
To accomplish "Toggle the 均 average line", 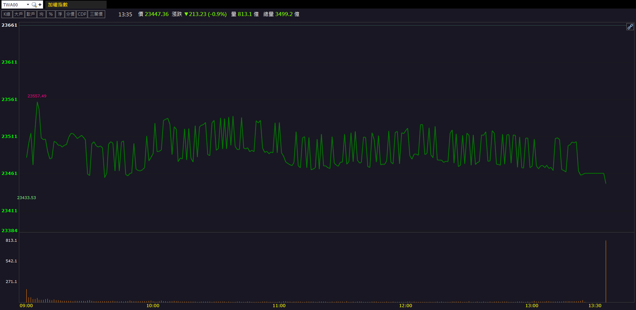I will pos(41,14).
